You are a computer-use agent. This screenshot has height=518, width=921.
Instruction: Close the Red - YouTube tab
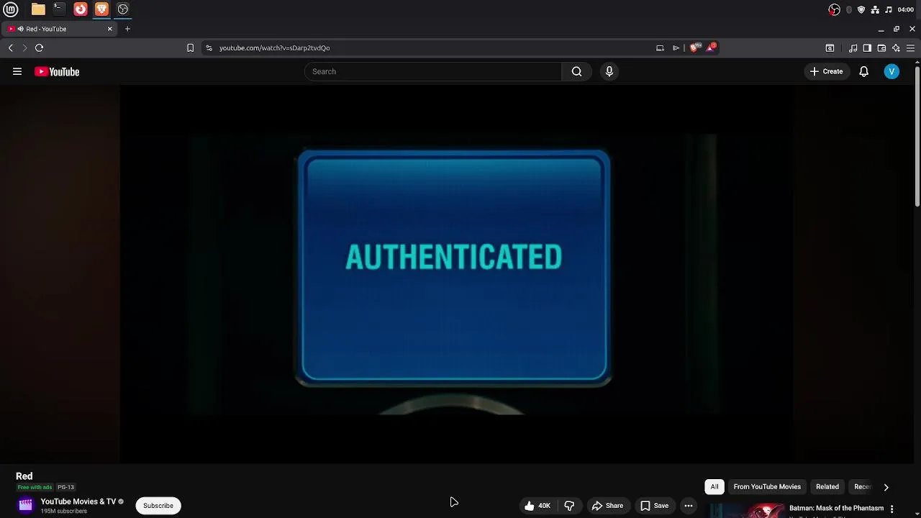coord(109,29)
